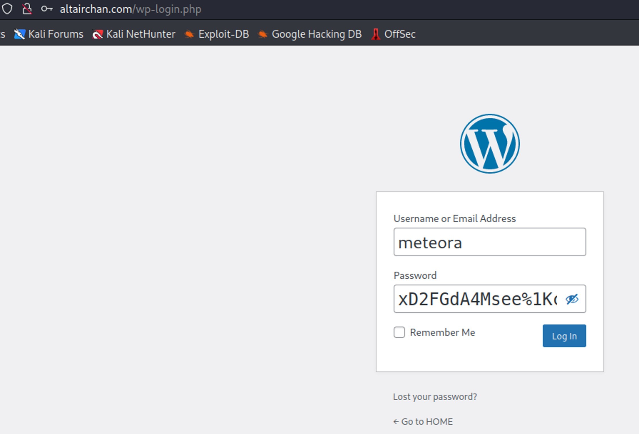Open the Exploit-DB bookmark
The height and width of the screenshot is (434, 639).
217,34
